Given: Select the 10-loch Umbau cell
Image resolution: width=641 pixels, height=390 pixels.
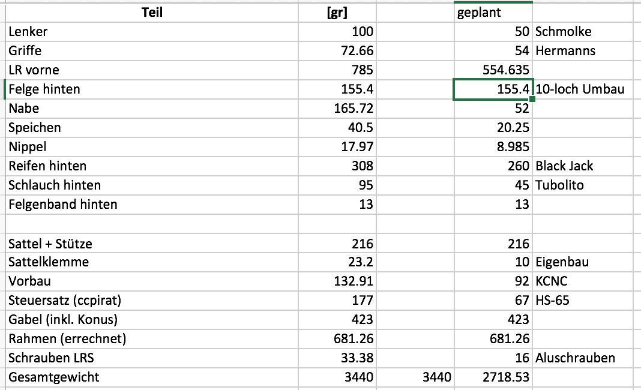Looking at the screenshot, I should pos(583,89).
